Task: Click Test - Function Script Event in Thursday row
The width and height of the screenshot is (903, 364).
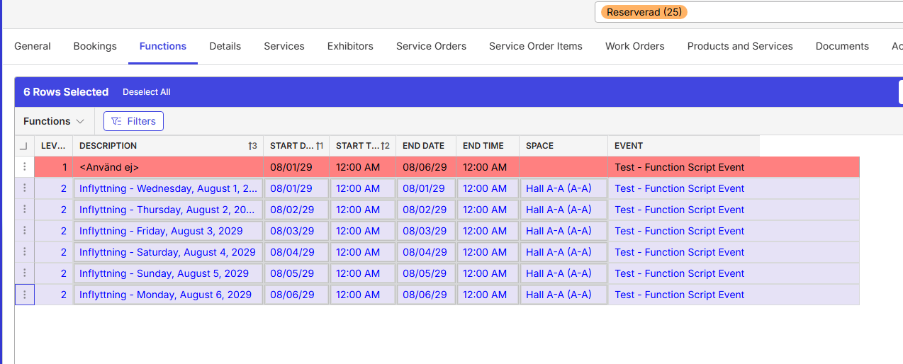Action: 680,210
